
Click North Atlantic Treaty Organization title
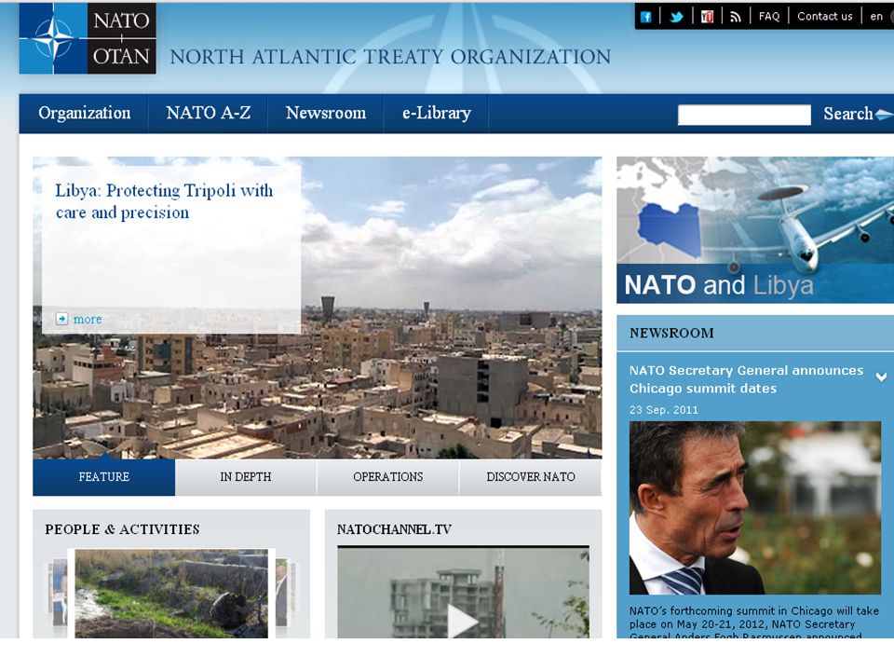[390, 57]
